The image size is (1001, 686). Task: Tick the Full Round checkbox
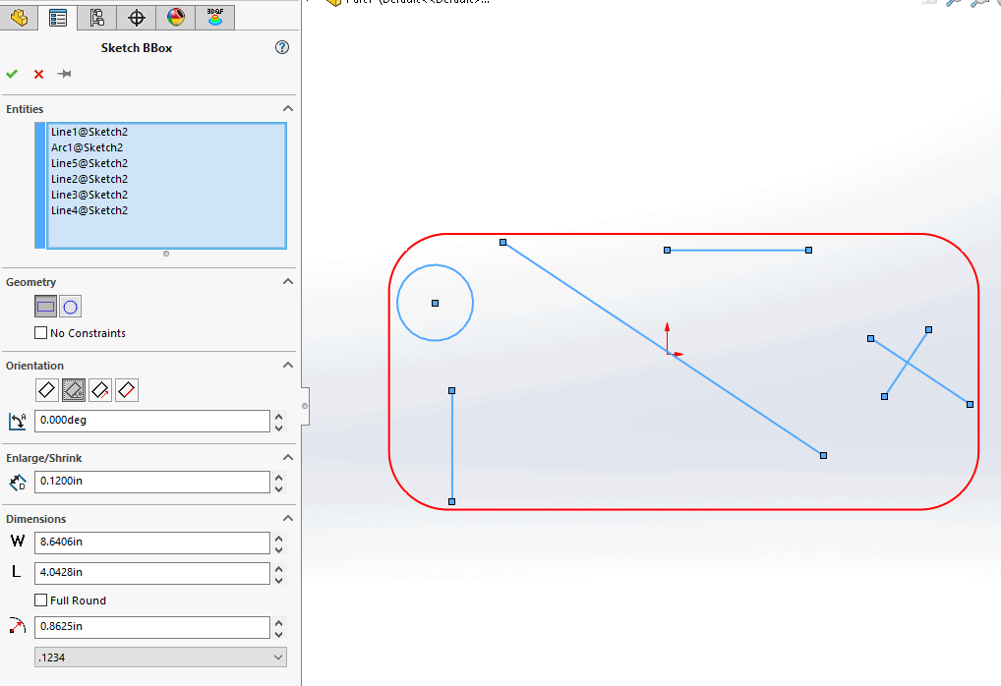tap(41, 600)
